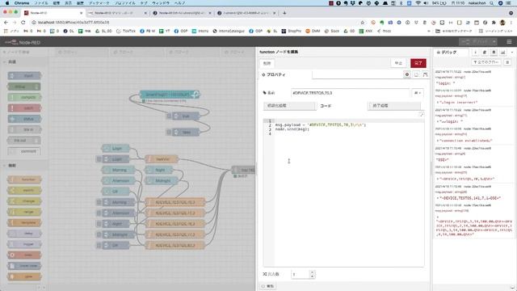Viewport: 517px width, 291px height.
Task: Focus the palette node search field
Action: point(23,52)
